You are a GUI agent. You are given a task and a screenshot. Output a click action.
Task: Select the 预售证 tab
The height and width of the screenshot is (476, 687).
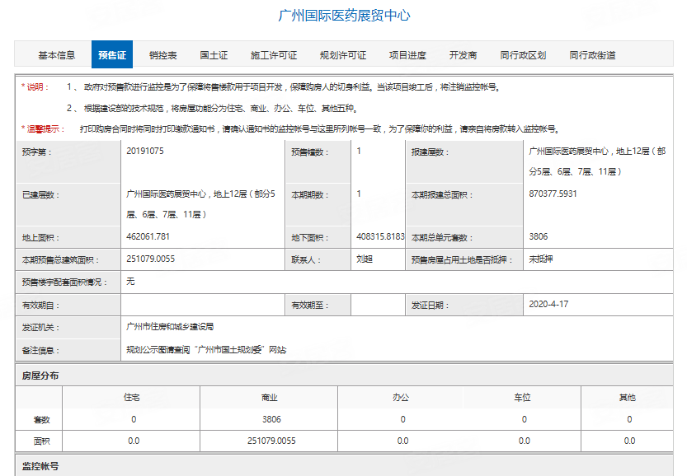pyautogui.click(x=111, y=55)
